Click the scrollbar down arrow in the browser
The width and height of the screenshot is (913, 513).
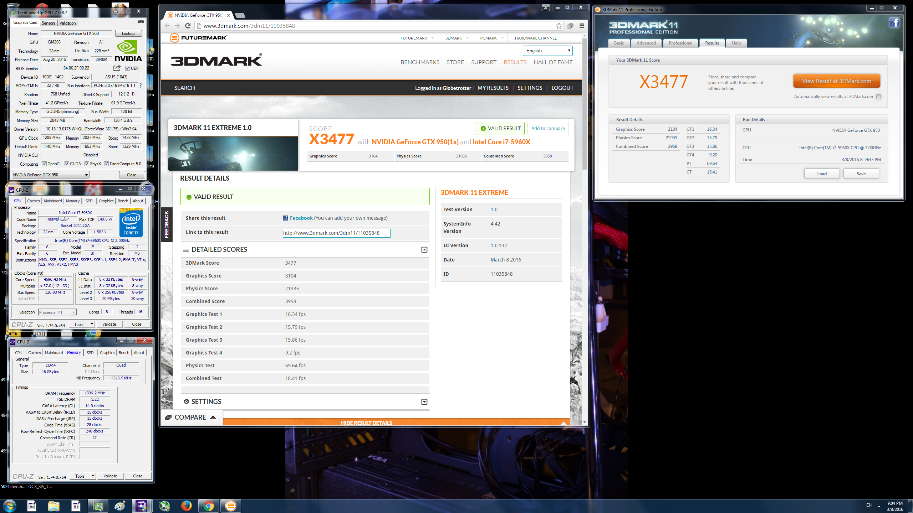(x=585, y=422)
